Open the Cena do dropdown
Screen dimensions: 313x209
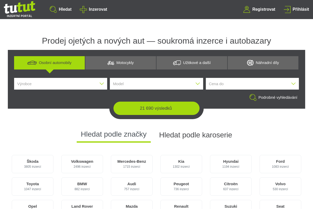pyautogui.click(x=252, y=84)
